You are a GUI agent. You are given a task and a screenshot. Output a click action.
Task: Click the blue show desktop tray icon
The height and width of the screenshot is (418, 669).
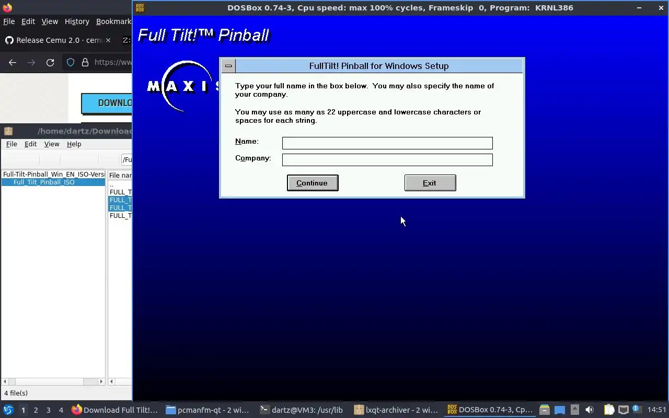click(560, 410)
